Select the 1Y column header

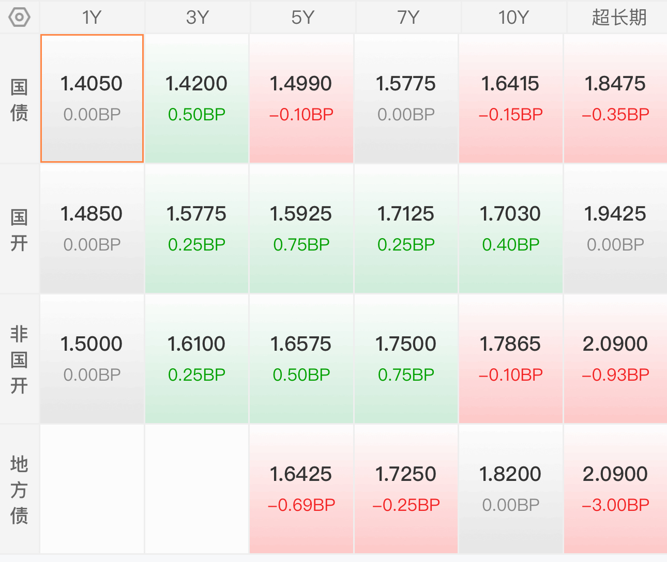[x=92, y=17]
